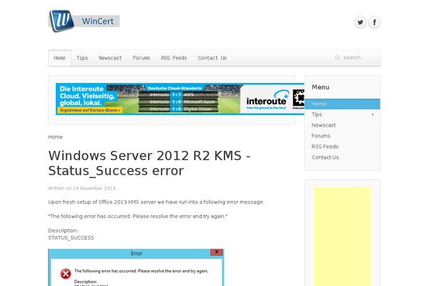Screen dimensions: 429x286
Task: Click the 'Written on 14 November 2014' date
Action: coord(82,188)
